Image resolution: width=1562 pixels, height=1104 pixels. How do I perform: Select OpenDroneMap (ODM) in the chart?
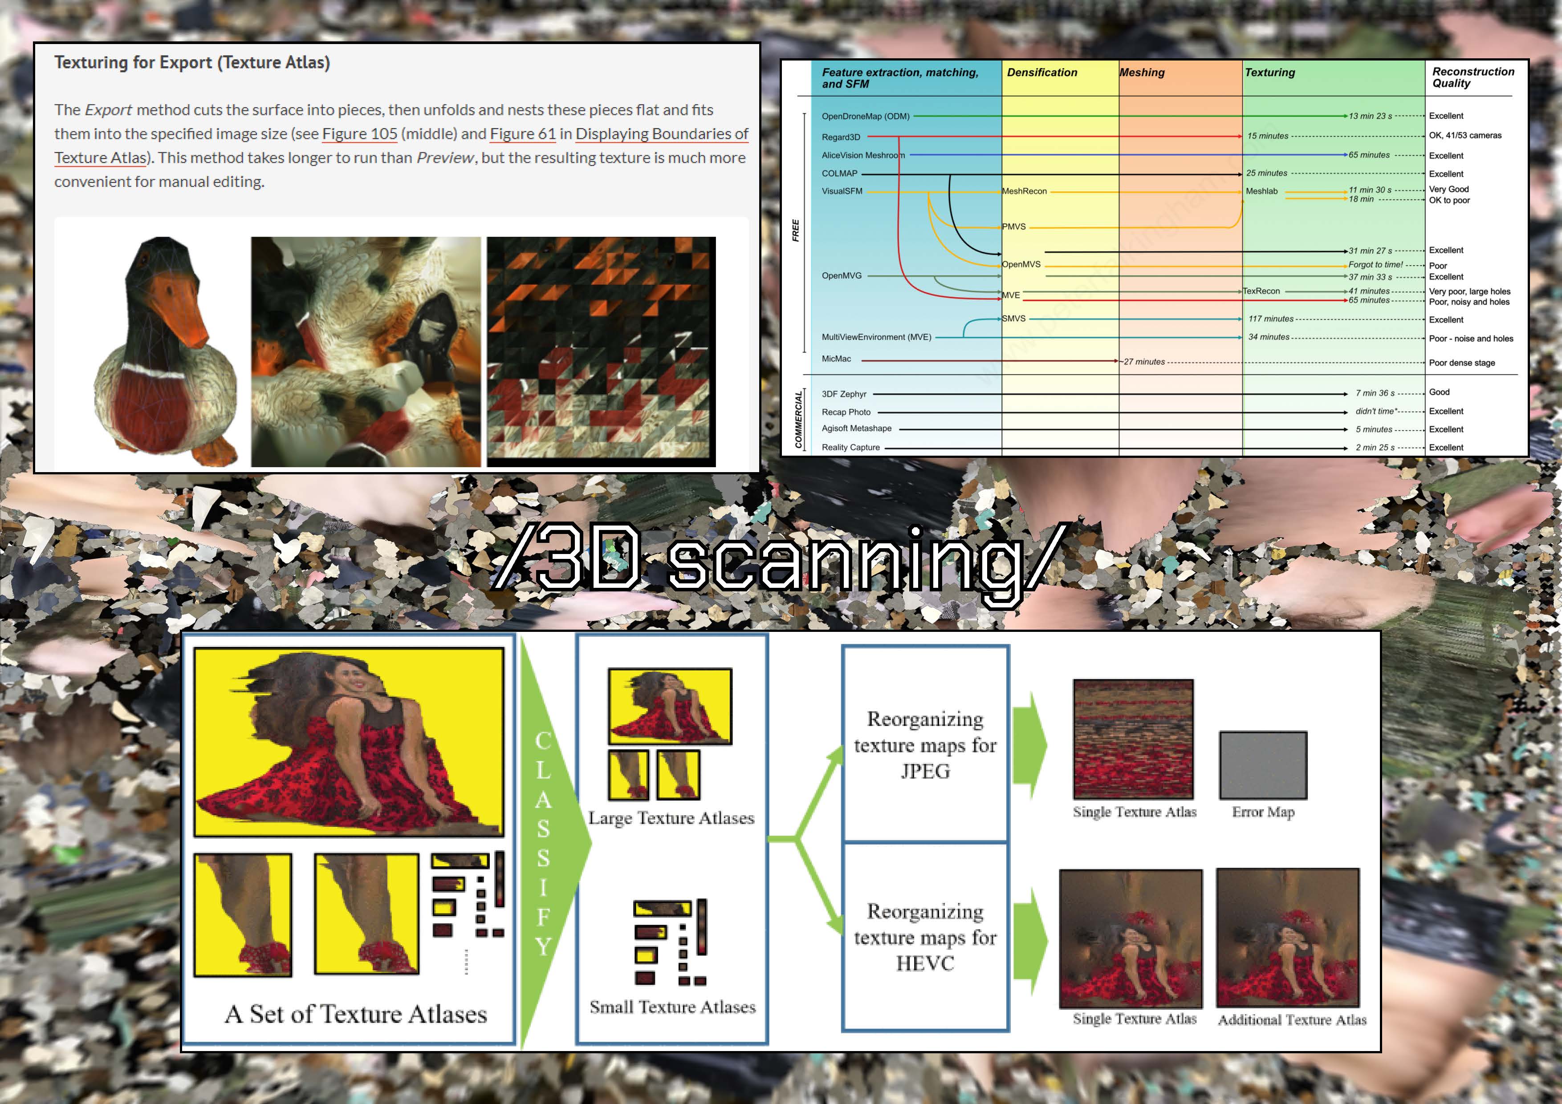coord(865,116)
